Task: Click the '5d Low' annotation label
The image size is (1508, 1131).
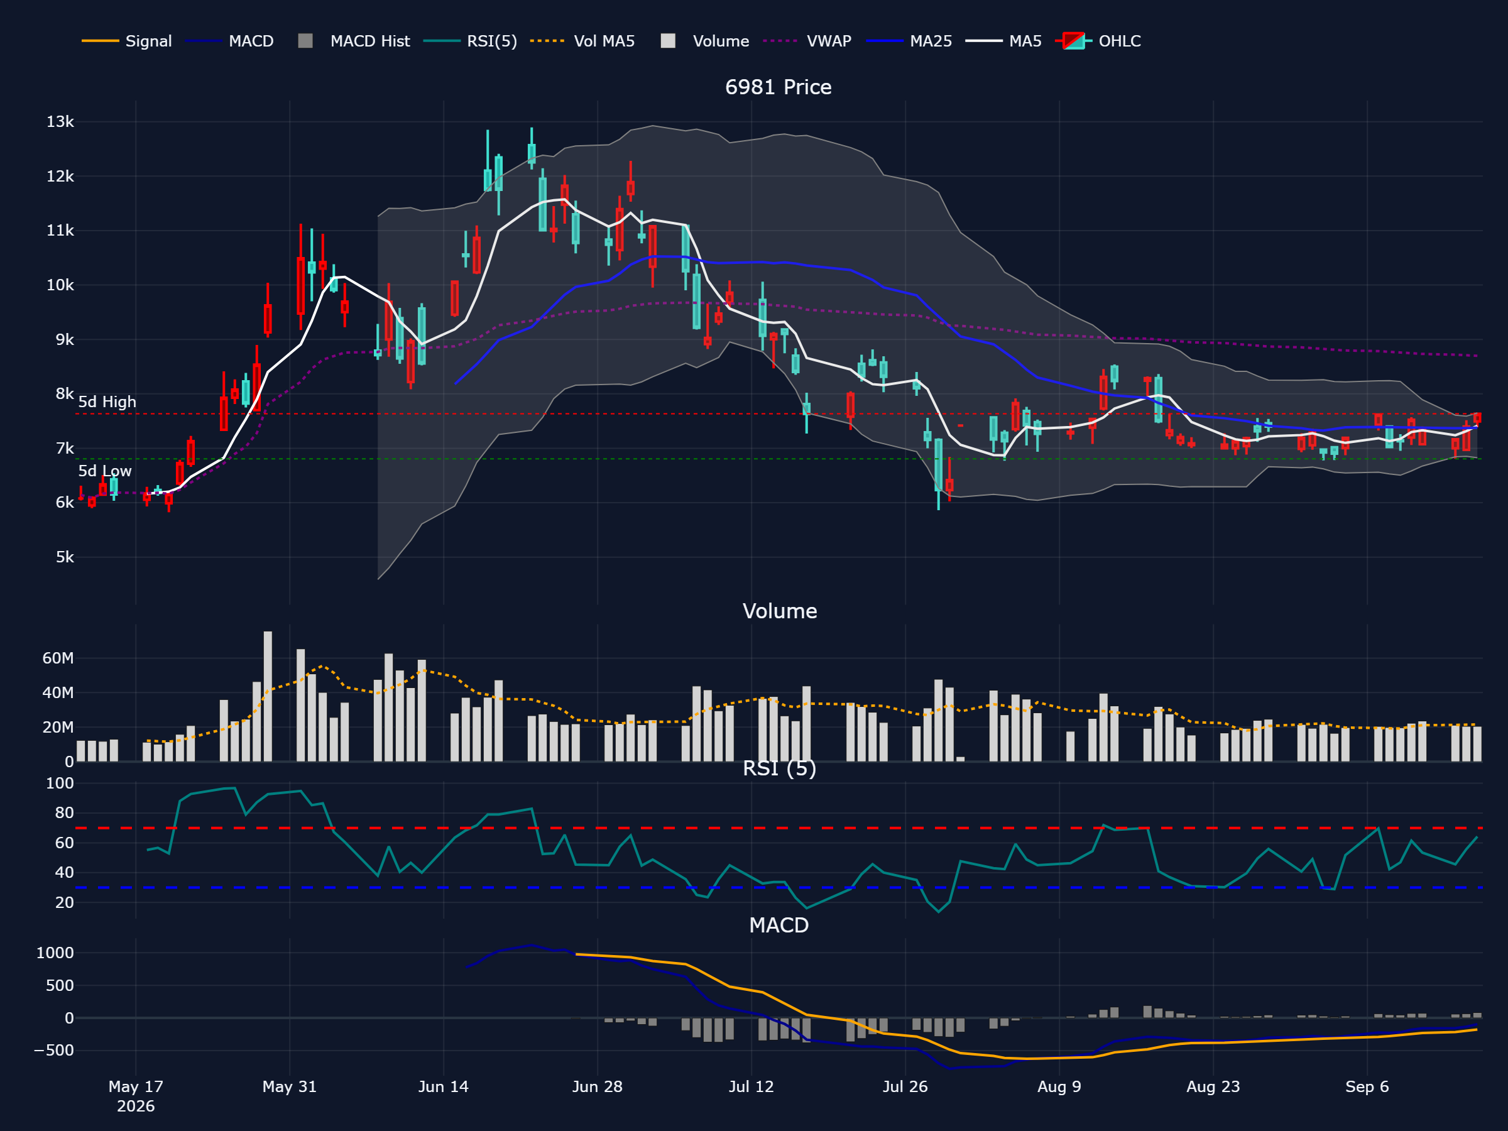Action: click(105, 471)
